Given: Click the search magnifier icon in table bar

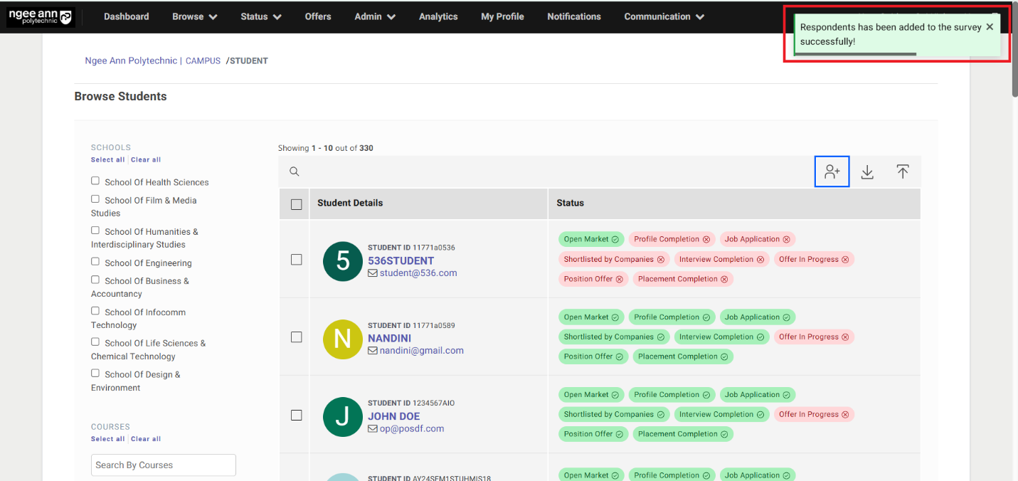Looking at the screenshot, I should pyautogui.click(x=294, y=171).
